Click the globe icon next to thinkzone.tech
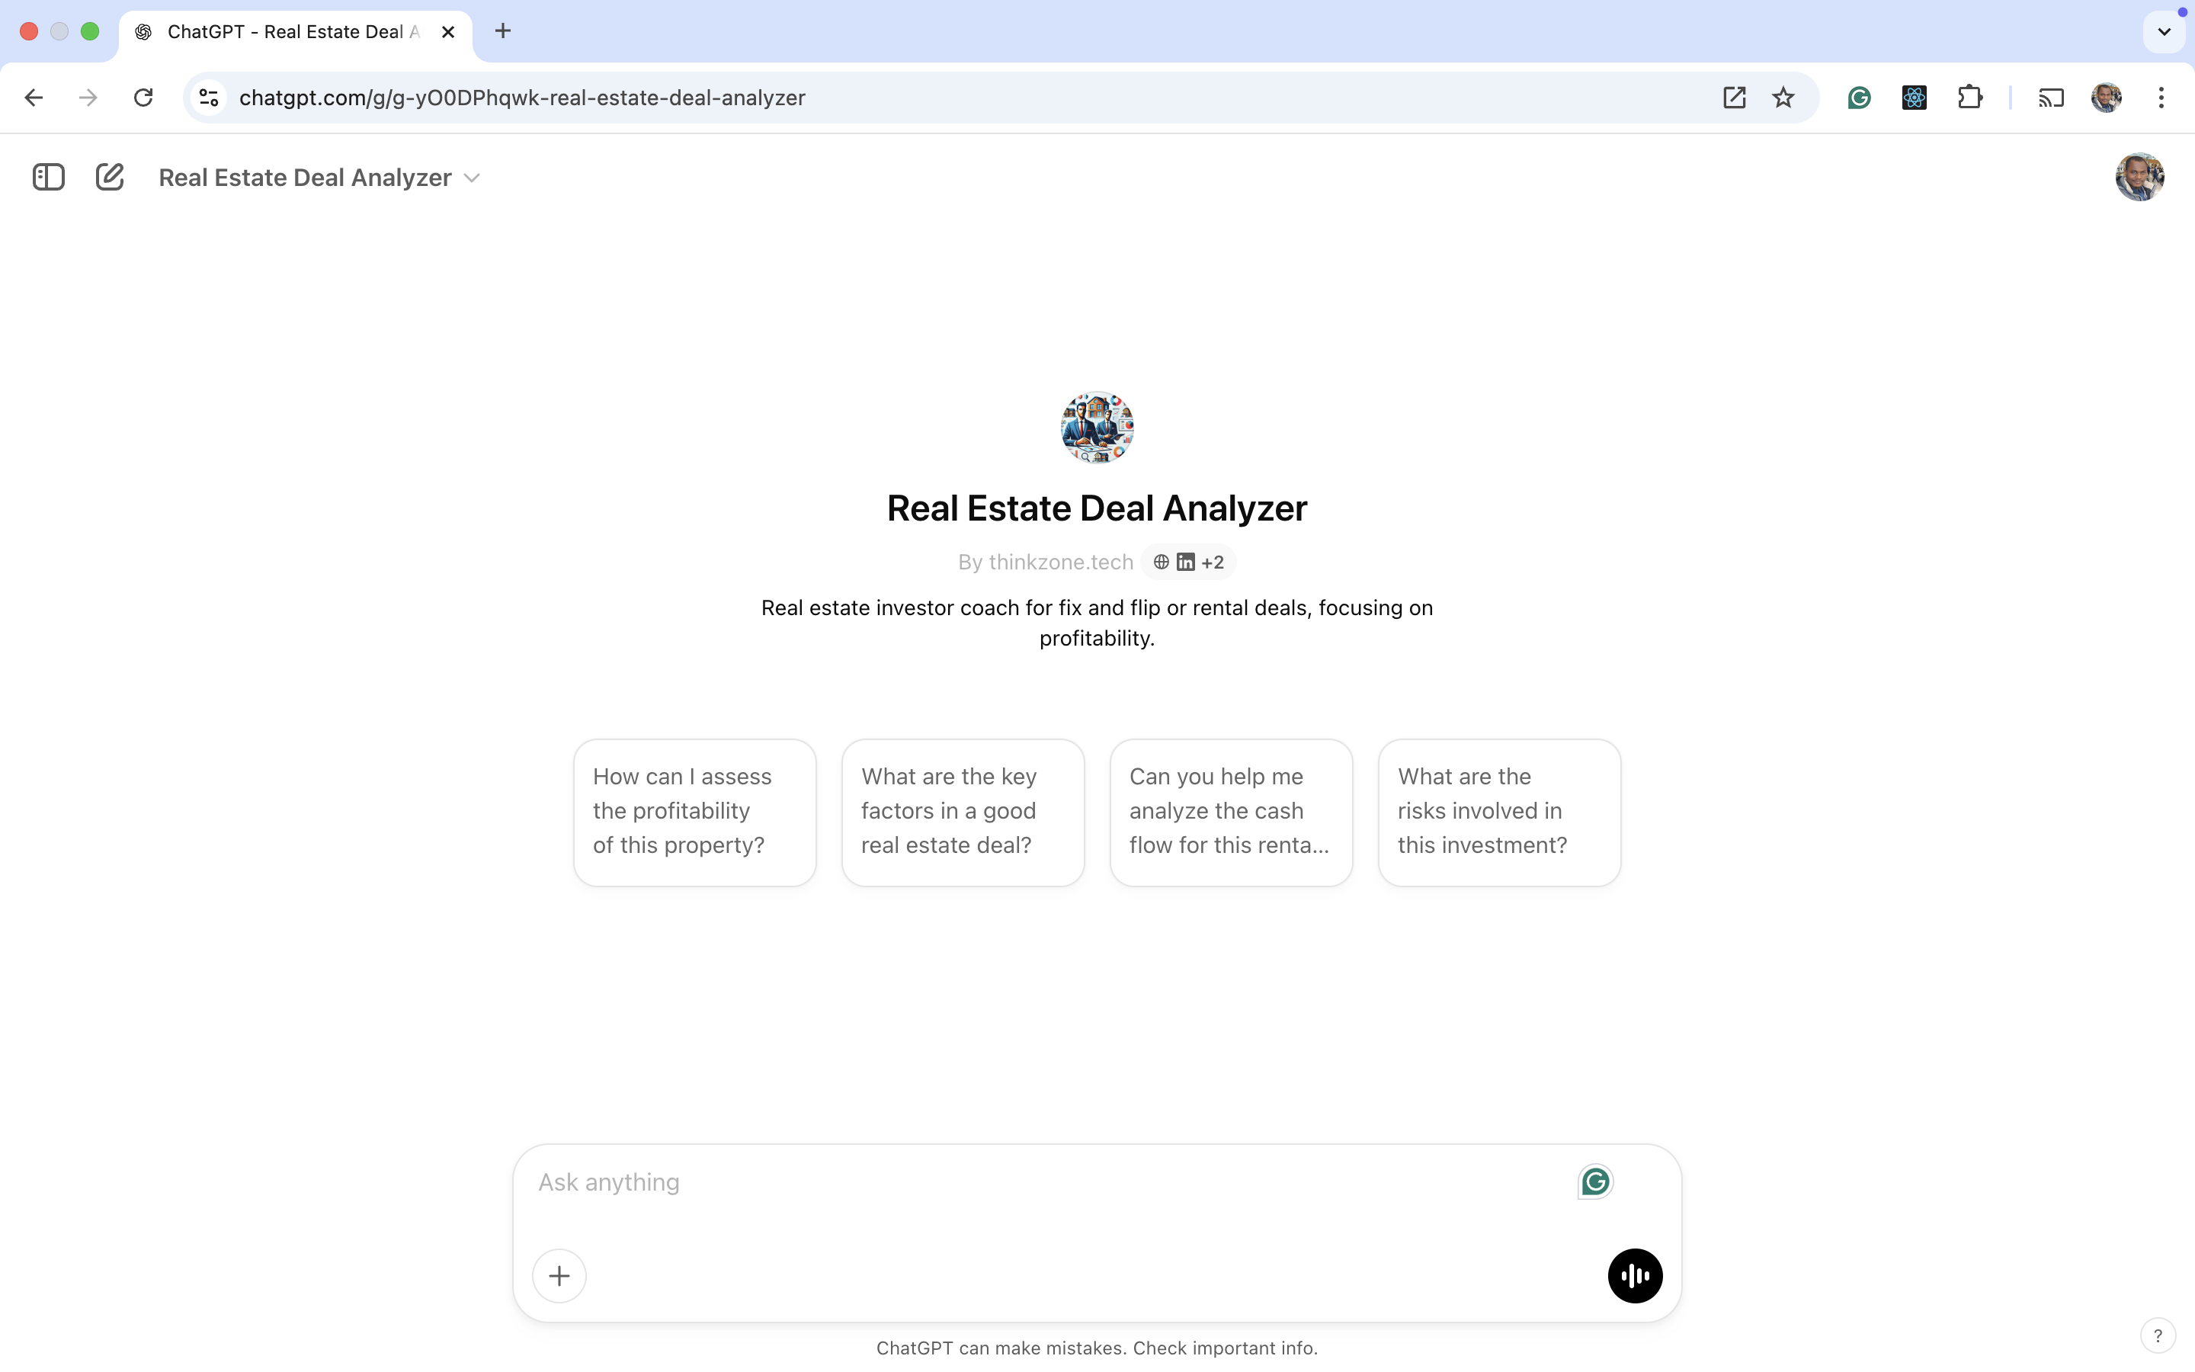Screen dimensions: 2195x1372 [x=1161, y=562]
